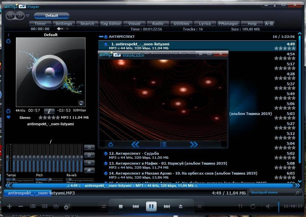This screenshot has width=306, height=217.
Task: Click the equalizer refresh/reset button
Action: click(x=89, y=155)
